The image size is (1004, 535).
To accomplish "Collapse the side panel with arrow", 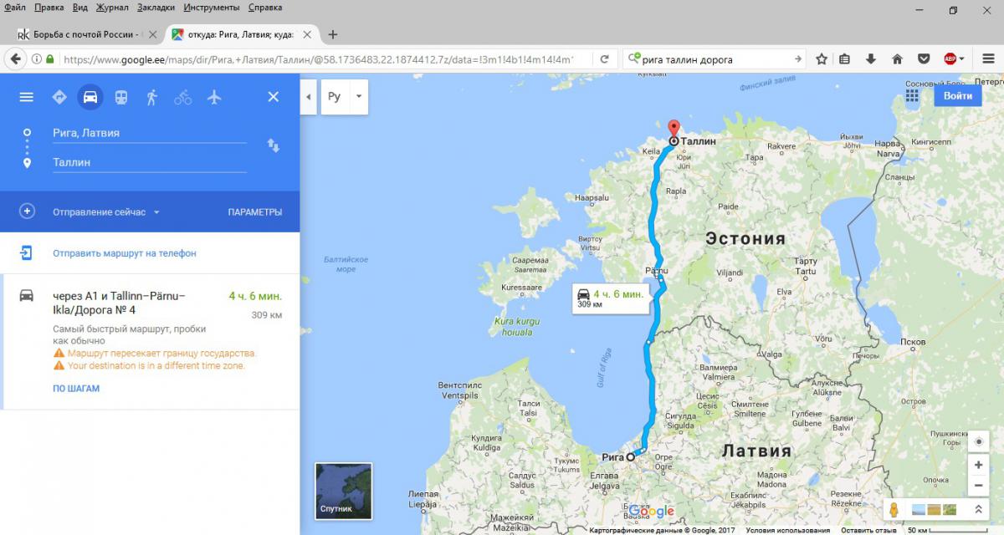I will click(x=309, y=97).
